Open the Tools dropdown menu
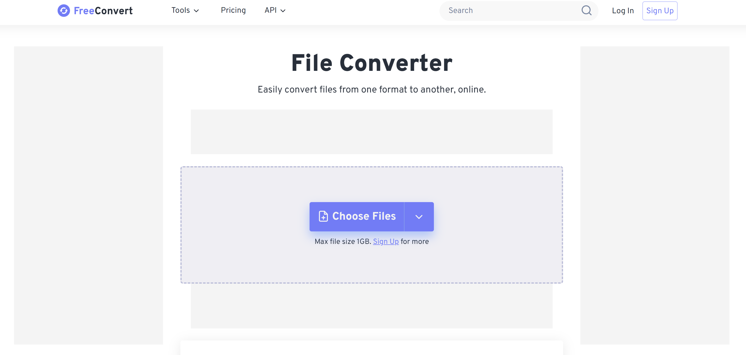 (x=185, y=10)
